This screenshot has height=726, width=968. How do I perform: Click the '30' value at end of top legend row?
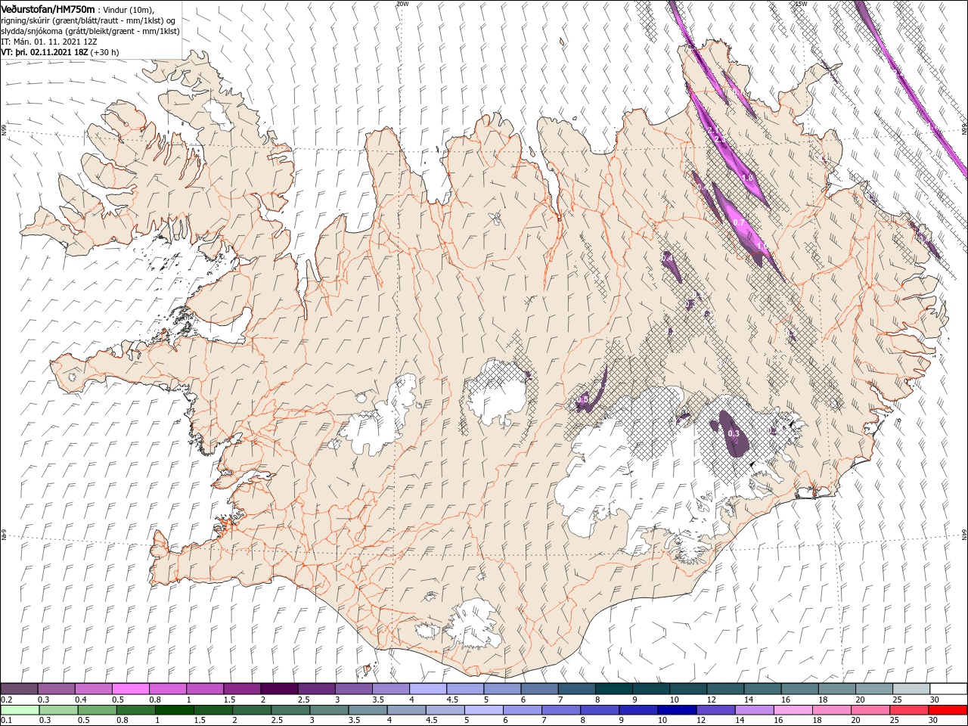(934, 700)
